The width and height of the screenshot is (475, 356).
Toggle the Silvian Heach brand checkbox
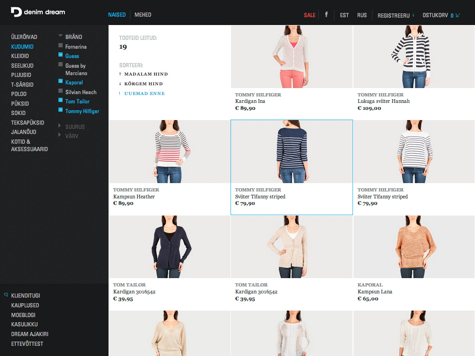[60, 91]
